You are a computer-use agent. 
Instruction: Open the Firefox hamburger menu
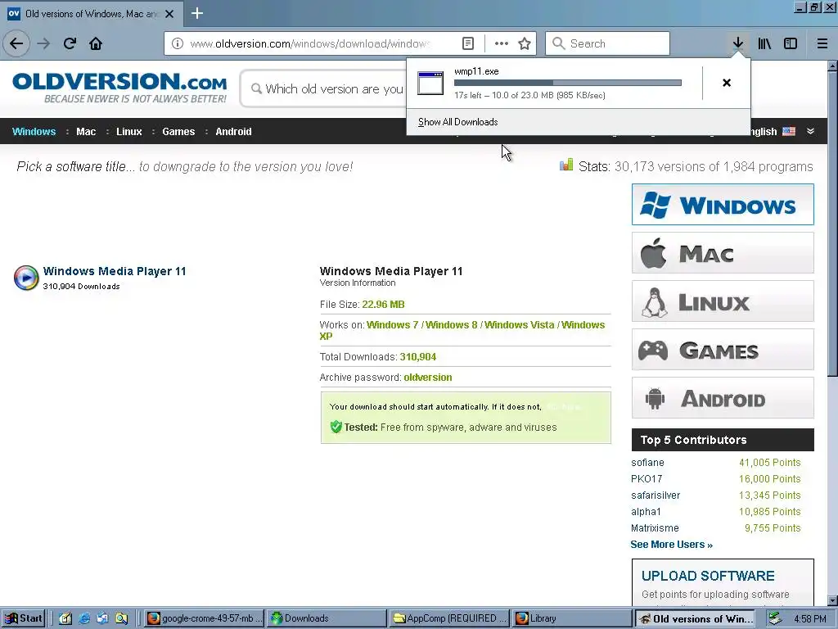(822, 43)
